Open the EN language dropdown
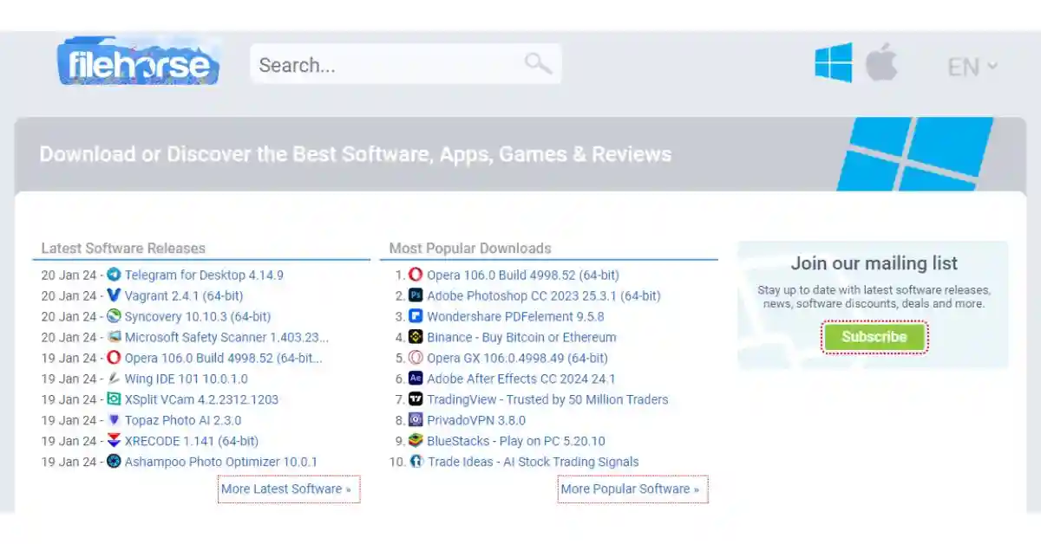The height and width of the screenshot is (544, 1041). pos(972,67)
